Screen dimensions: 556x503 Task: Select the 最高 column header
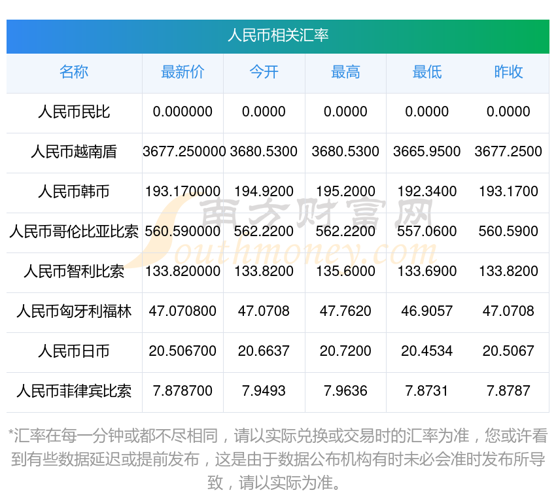pos(345,72)
